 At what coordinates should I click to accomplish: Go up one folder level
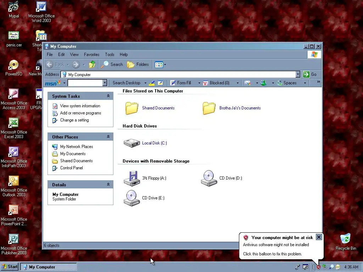click(x=92, y=64)
